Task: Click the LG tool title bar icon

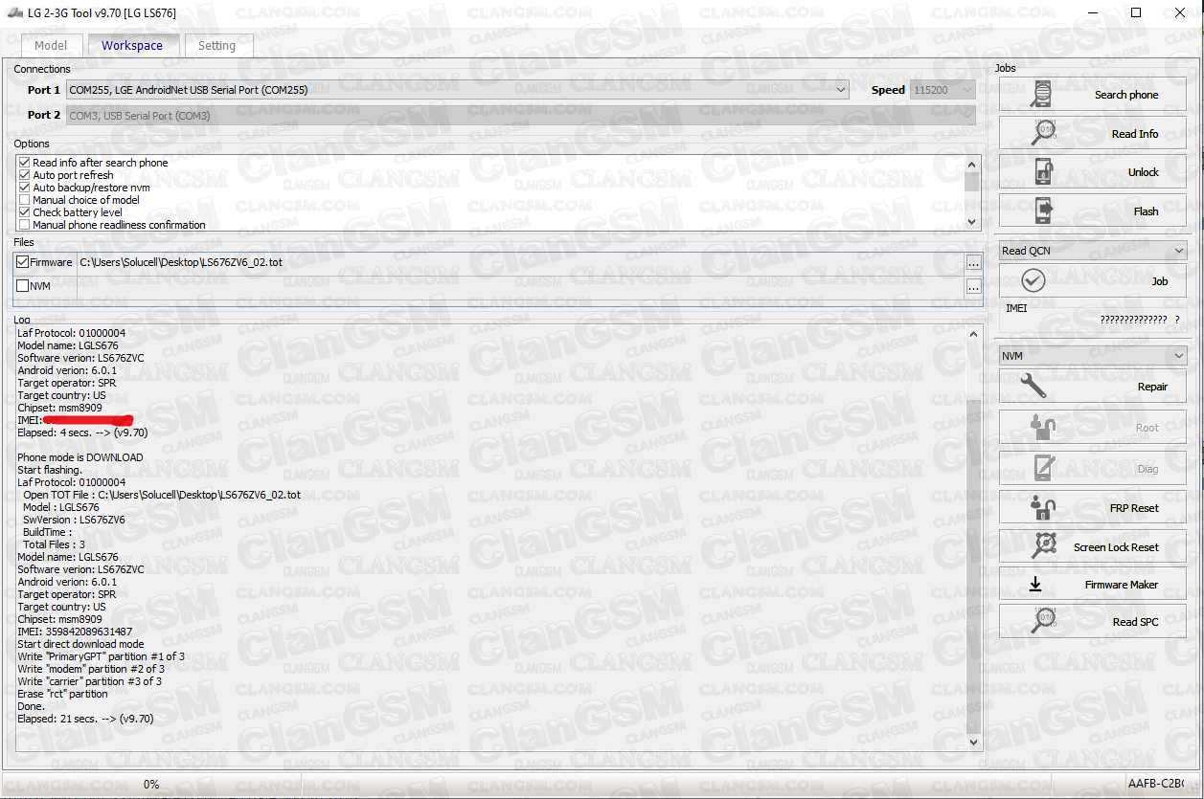Action: 14,13
